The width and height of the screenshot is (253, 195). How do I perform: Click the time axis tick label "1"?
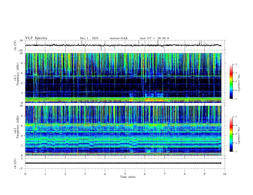point(45,174)
